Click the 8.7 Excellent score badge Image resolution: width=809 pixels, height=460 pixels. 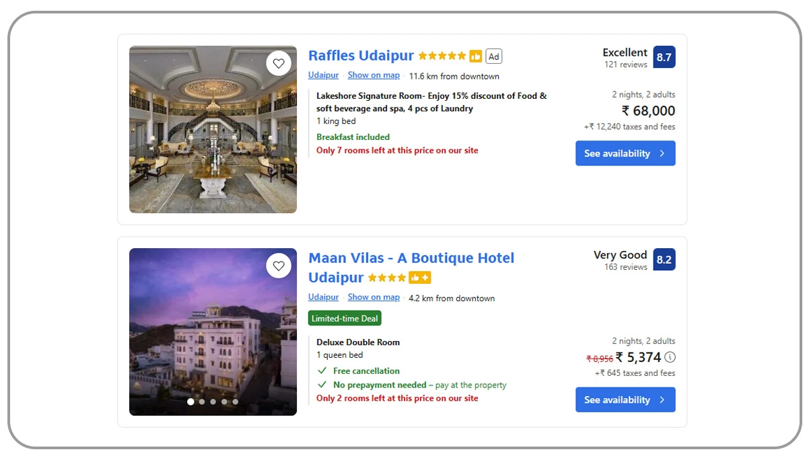click(664, 57)
